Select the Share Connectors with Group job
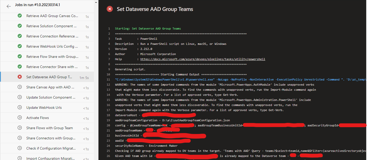Viewport: 367px width, 160px height. [x=50, y=138]
